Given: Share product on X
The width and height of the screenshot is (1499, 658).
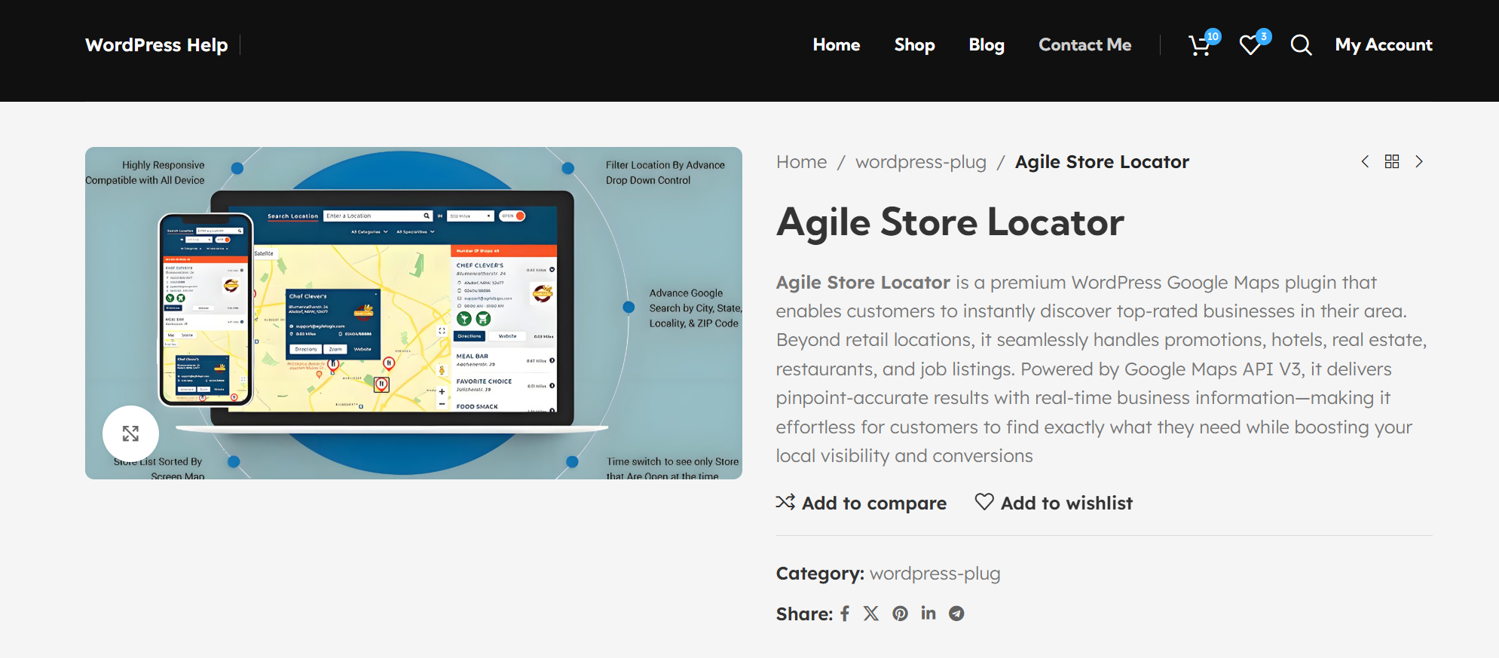Looking at the screenshot, I should [871, 614].
